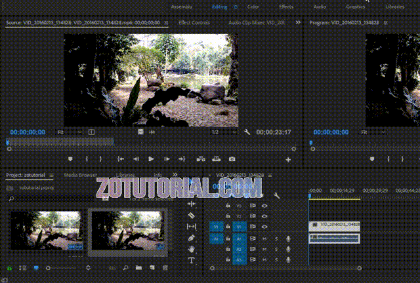The width and height of the screenshot is (420, 283).
Task: Select the Type tool
Action: pyautogui.click(x=191, y=261)
